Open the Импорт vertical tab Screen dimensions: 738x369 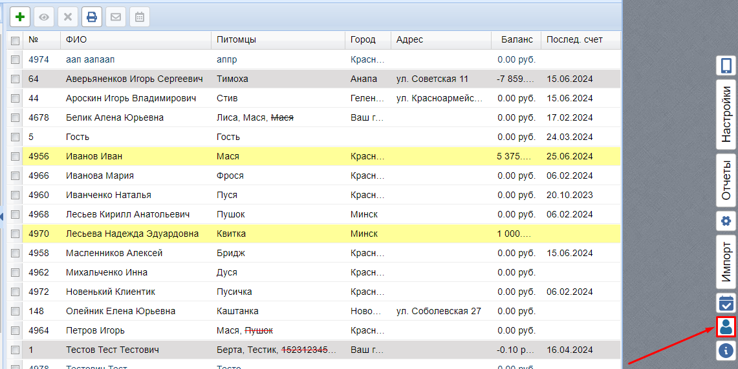point(726,262)
